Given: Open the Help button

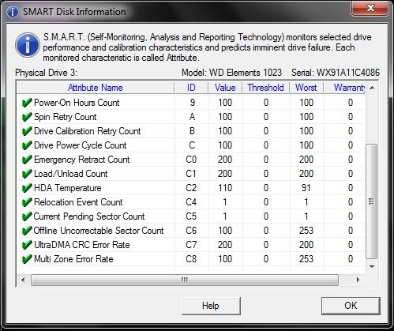Looking at the screenshot, I should point(211,306).
